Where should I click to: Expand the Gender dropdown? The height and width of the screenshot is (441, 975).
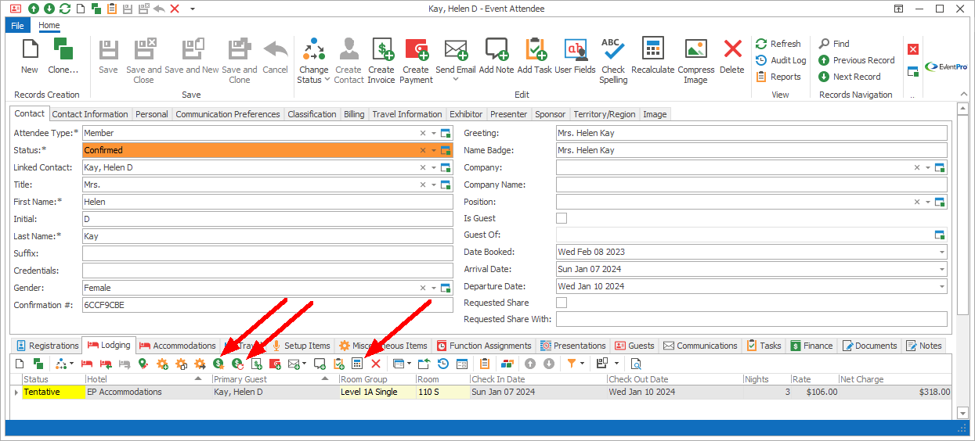(x=434, y=288)
